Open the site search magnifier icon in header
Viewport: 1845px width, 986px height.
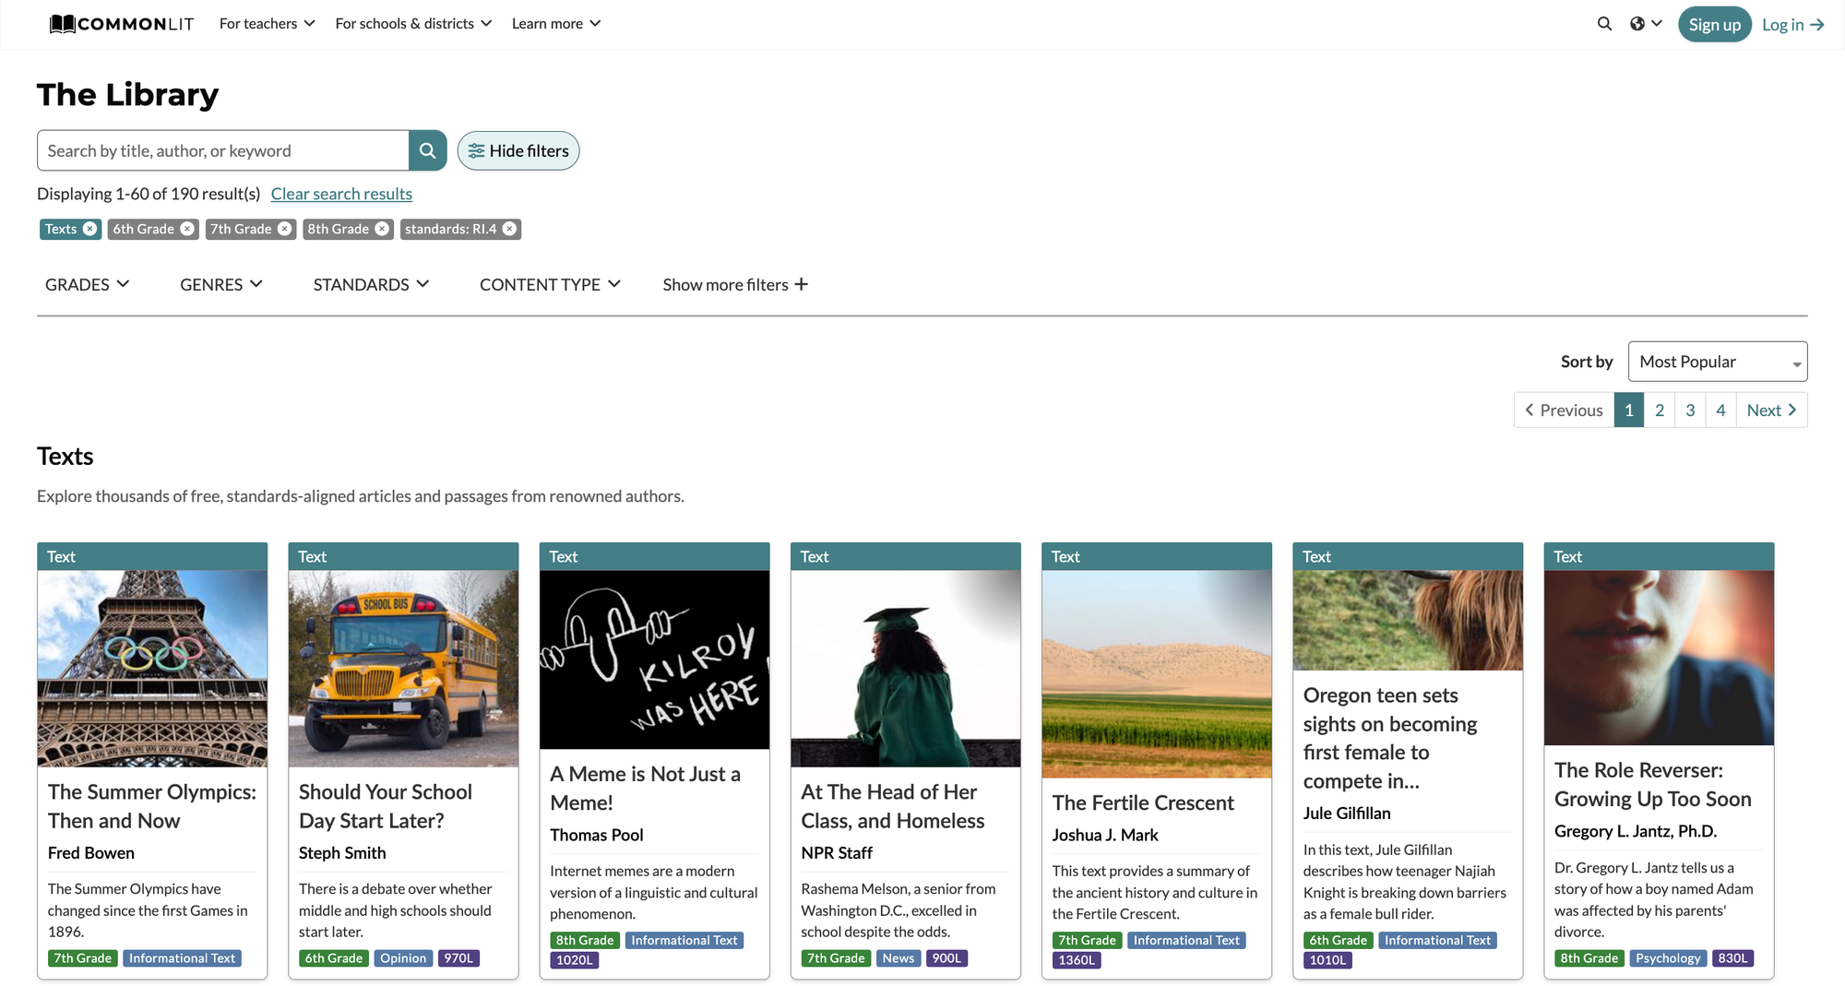[x=1604, y=24]
